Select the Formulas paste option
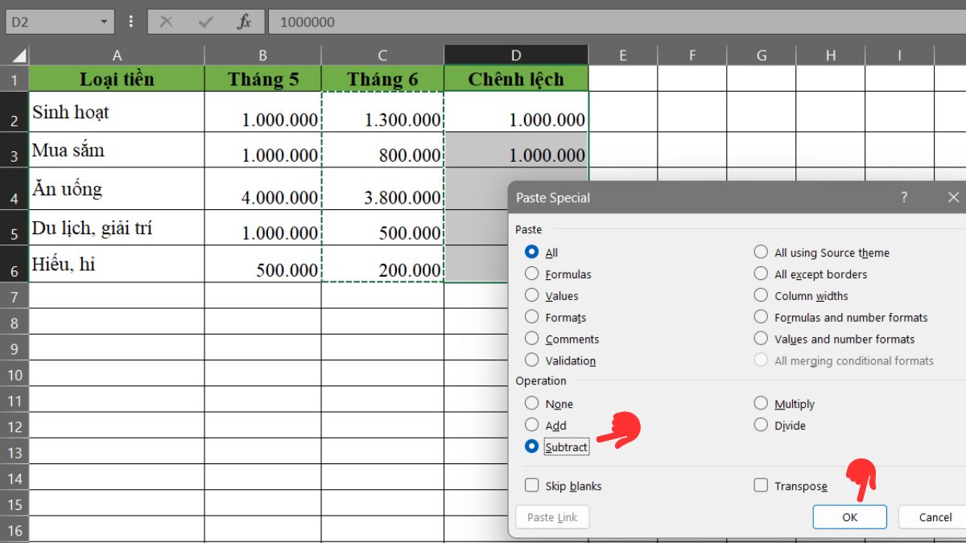Screen dimensions: 966x543 (531, 274)
